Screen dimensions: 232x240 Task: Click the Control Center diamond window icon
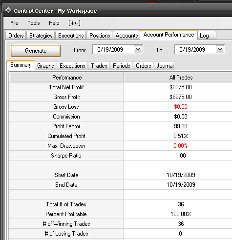[8, 10]
